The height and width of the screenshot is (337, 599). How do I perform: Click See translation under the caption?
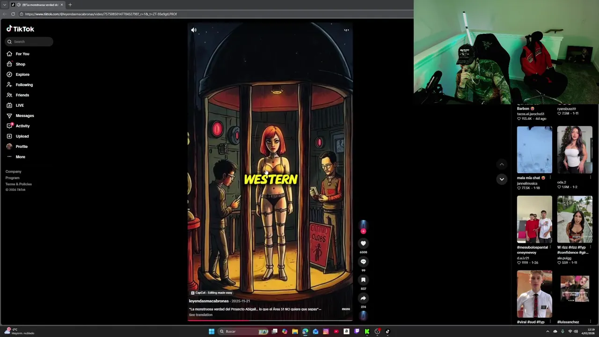(x=200, y=315)
